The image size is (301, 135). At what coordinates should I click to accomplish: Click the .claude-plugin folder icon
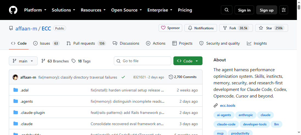click(16, 112)
